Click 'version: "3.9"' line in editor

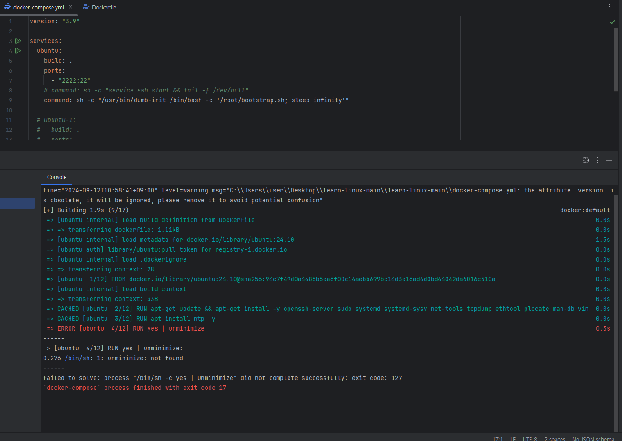point(54,21)
